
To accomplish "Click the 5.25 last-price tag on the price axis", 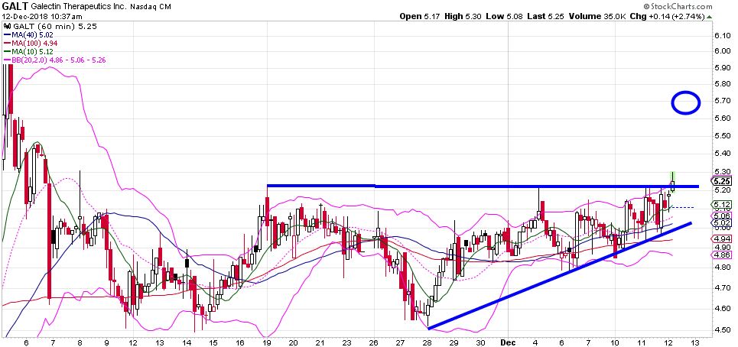I will [721, 181].
